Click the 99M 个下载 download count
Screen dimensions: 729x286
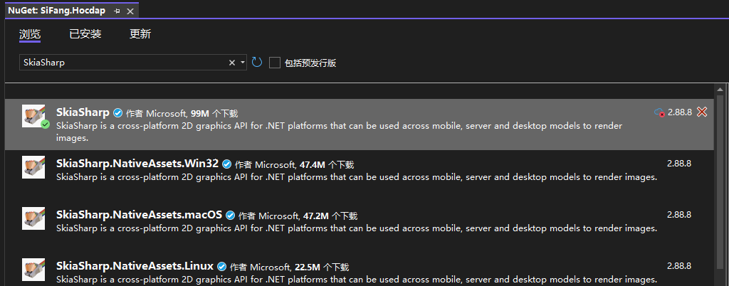214,113
